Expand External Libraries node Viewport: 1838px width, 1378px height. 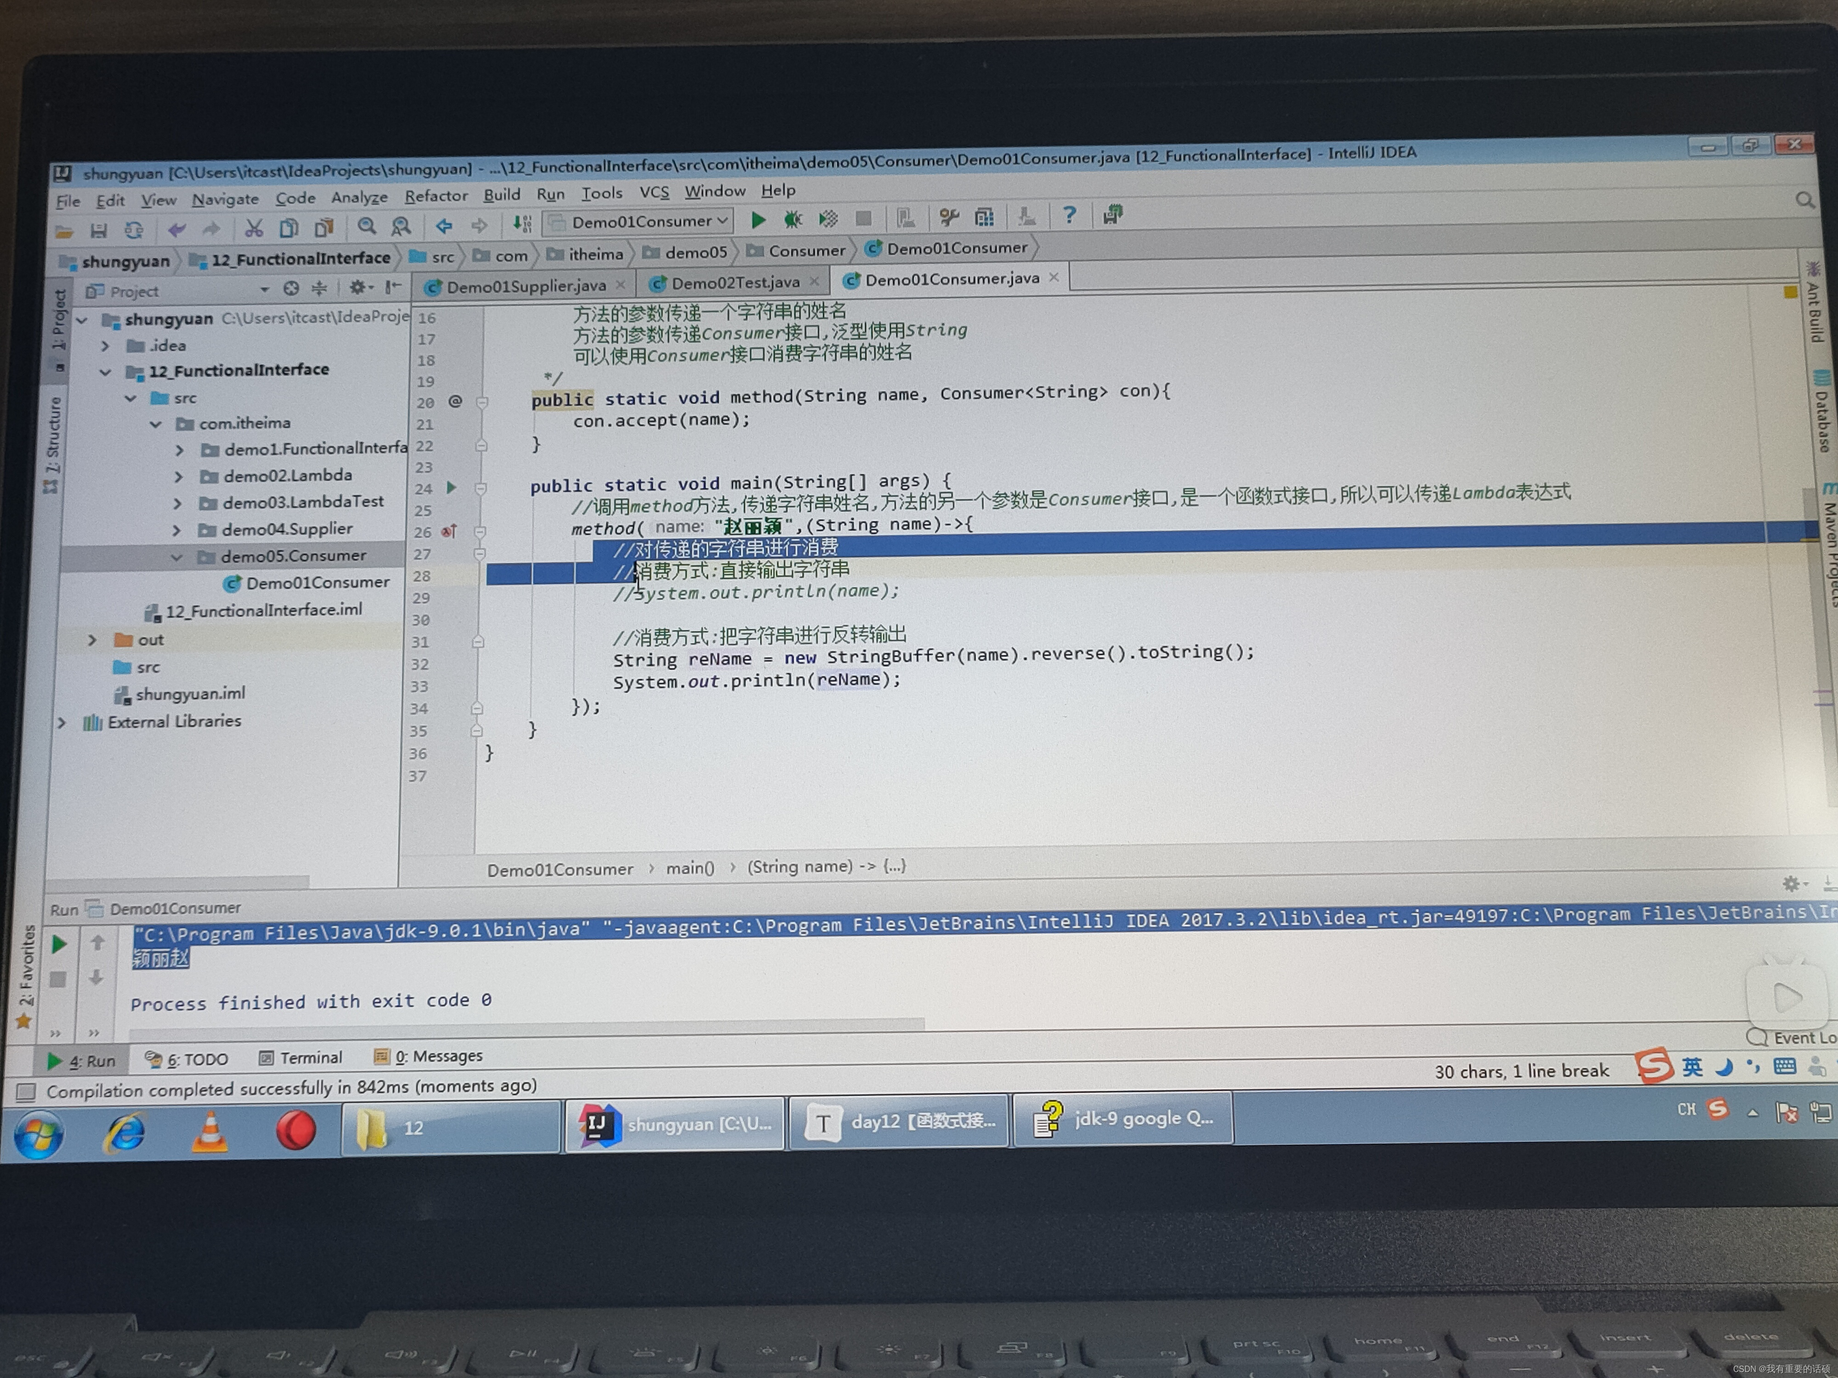62,723
